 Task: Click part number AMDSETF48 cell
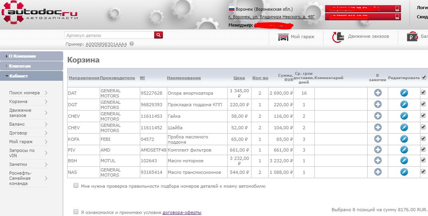(153, 150)
